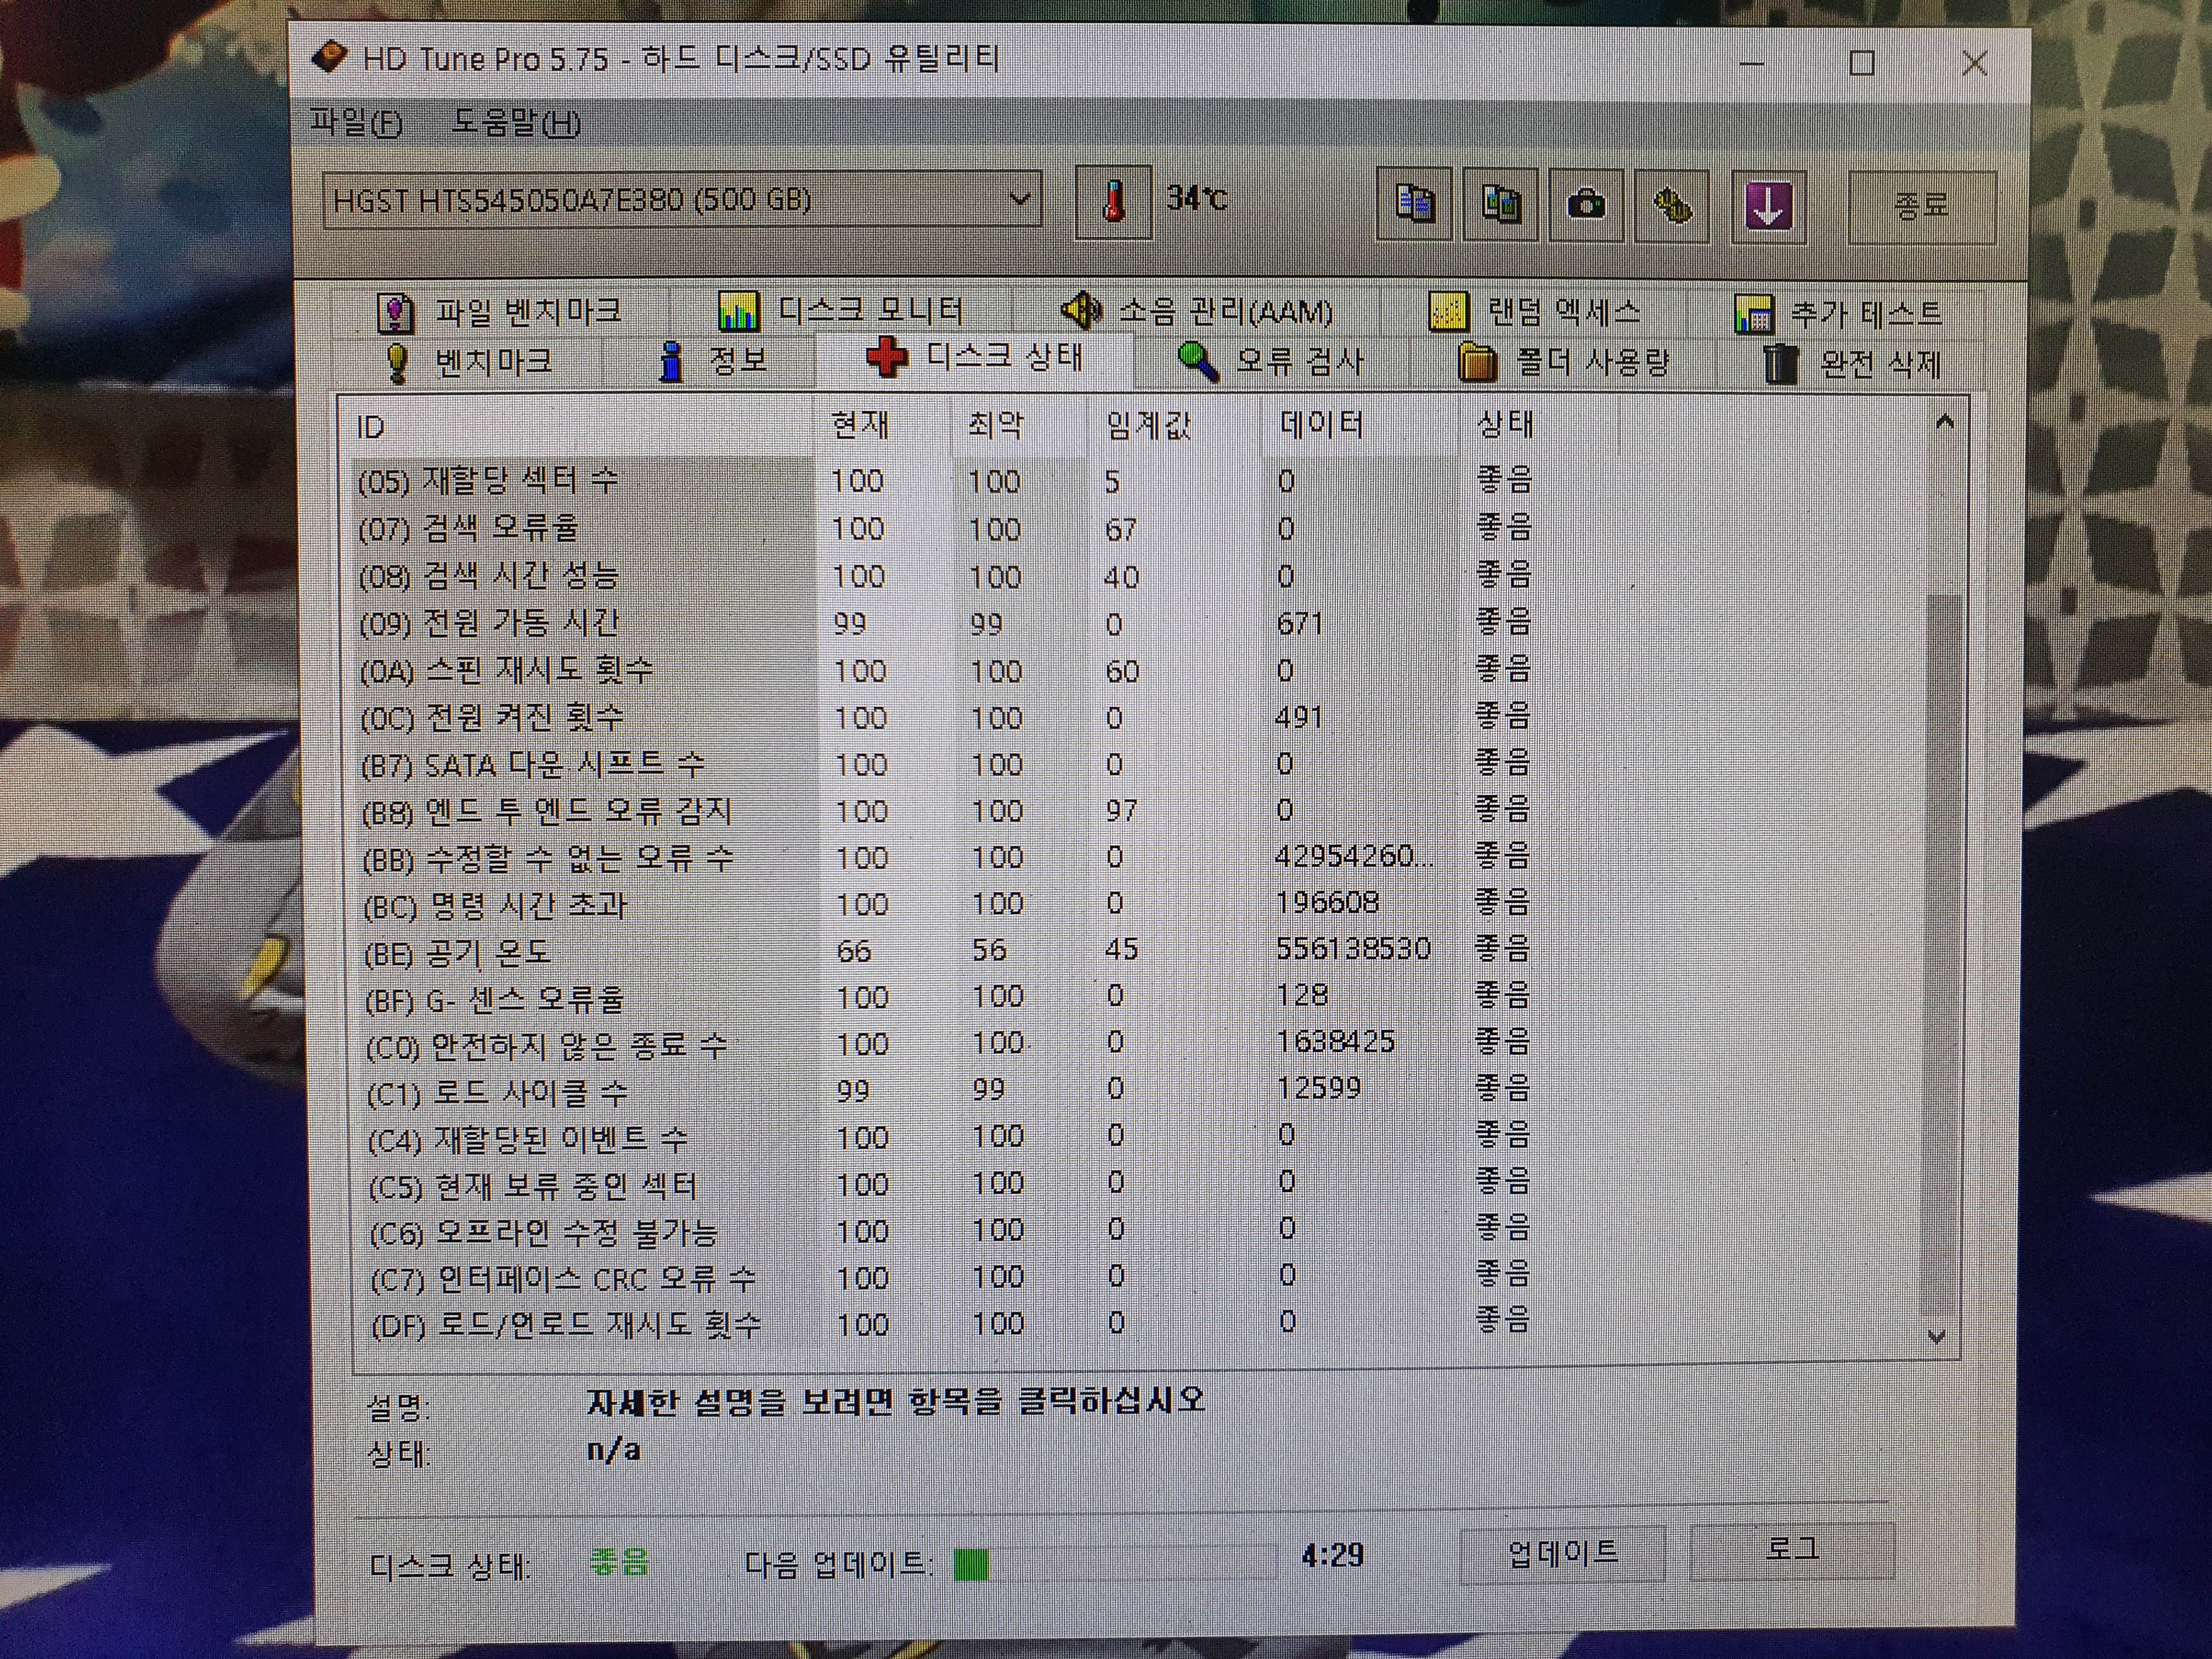Screen dimensions: 2212x1659
Task: Click the 업데이트 button
Action: 1563,1554
